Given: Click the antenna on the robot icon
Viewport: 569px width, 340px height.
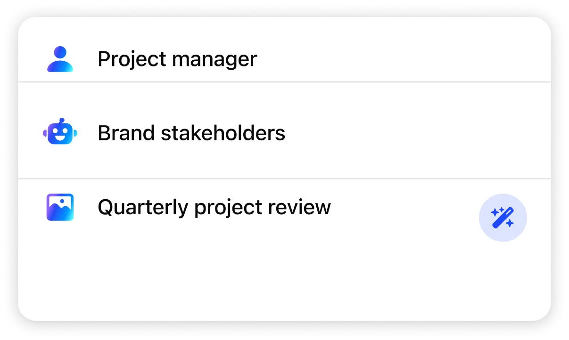Looking at the screenshot, I should click(x=61, y=121).
